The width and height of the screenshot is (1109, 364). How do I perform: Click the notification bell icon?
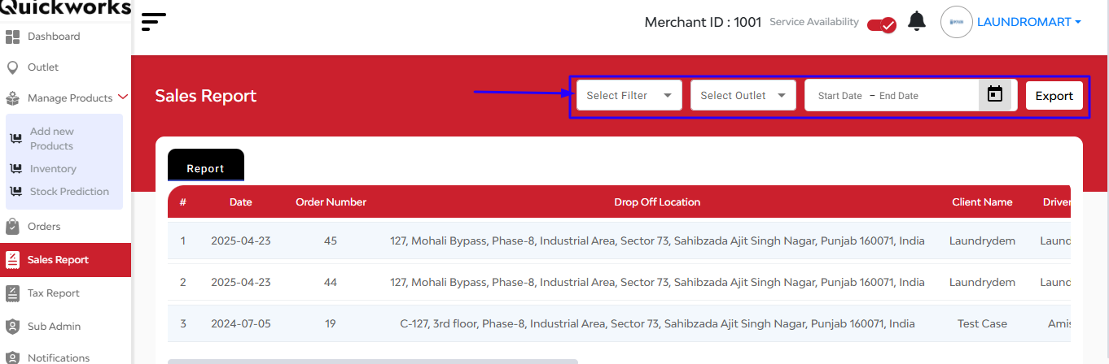(x=917, y=21)
